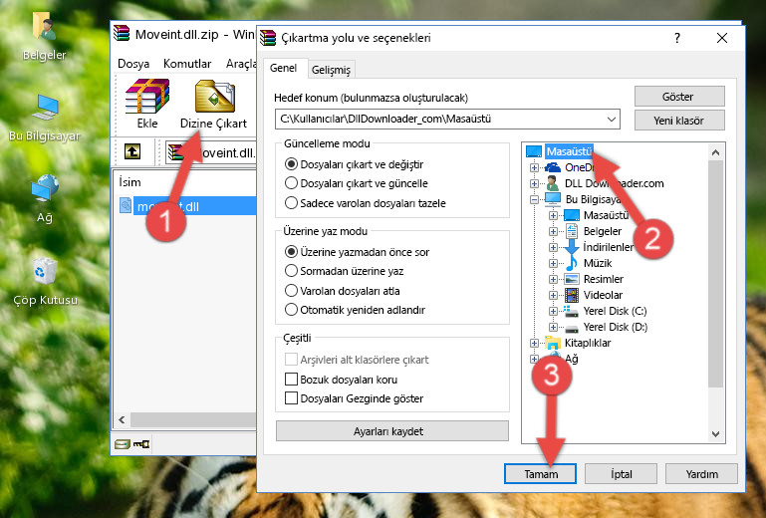The height and width of the screenshot is (518, 766).
Task: Open the Komutlar menu in WinRAR
Action: [187, 64]
